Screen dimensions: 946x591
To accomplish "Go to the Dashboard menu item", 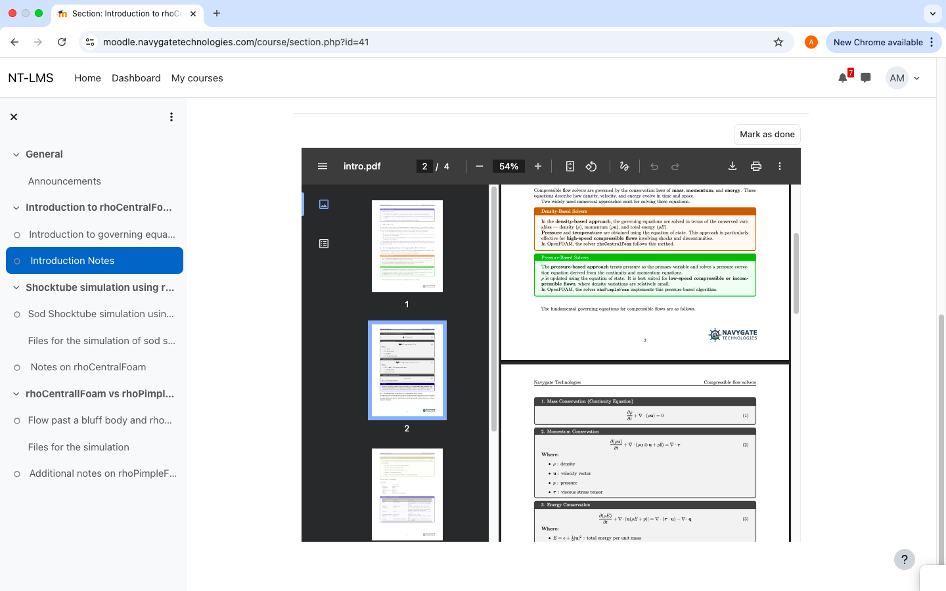I will point(136,77).
